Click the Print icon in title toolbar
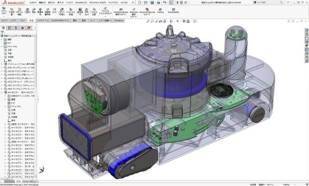The height and width of the screenshot is (186, 309). tap(158, 3)
